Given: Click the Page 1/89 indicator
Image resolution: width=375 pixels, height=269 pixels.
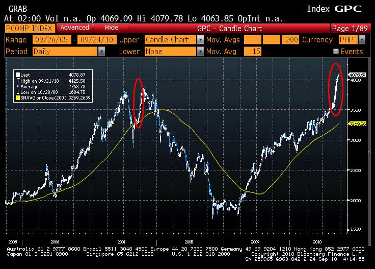Looking at the screenshot, I should (x=350, y=29).
